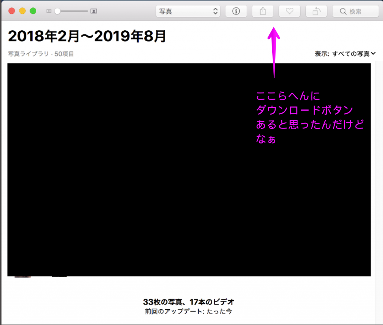Viewport: 383px width, 325px height.
Task: Click the chevron next to すべての写真
Action: (373, 54)
